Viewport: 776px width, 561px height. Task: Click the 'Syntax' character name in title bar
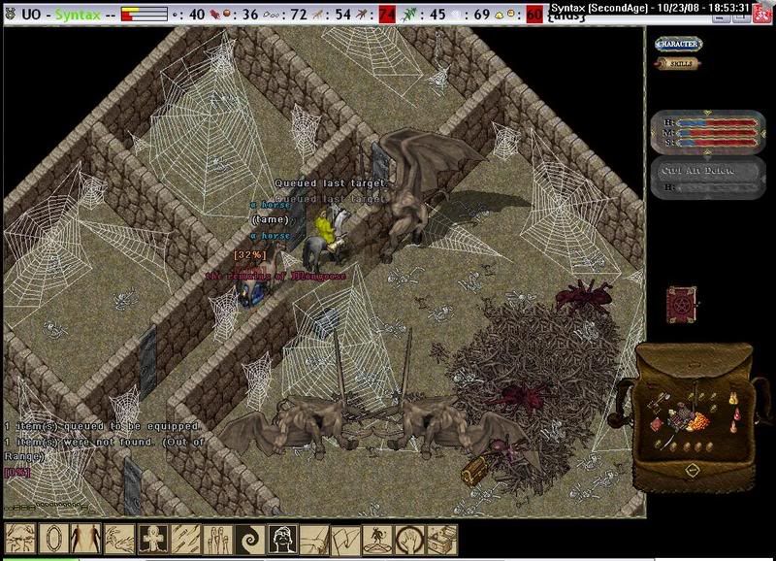(78, 15)
